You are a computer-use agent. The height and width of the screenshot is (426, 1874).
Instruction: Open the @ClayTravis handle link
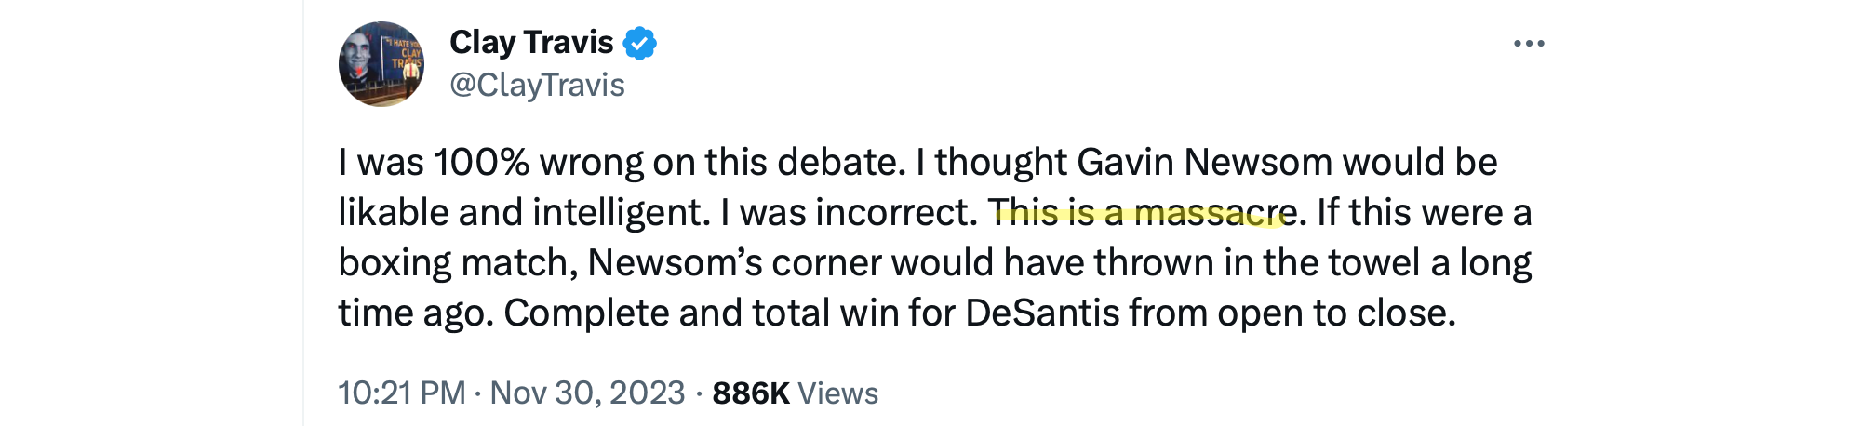pos(537,86)
